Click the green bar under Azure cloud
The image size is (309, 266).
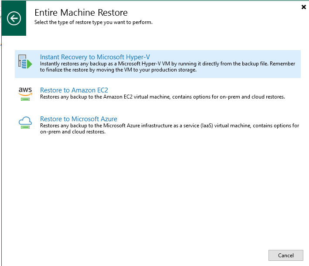tap(25, 127)
